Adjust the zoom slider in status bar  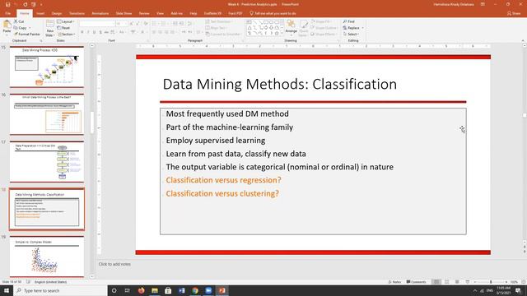pyautogui.click(x=491, y=282)
